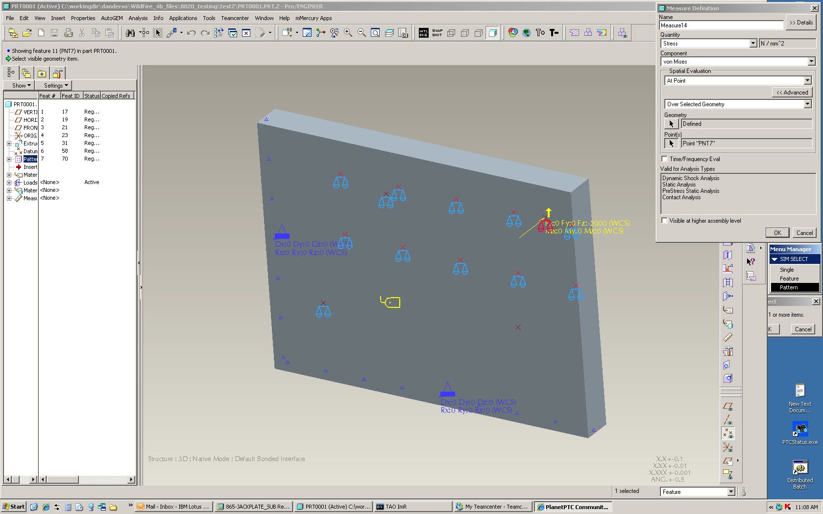Image resolution: width=823 pixels, height=514 pixels.
Task: Click OK in Measure Definition dialog
Action: click(x=777, y=233)
